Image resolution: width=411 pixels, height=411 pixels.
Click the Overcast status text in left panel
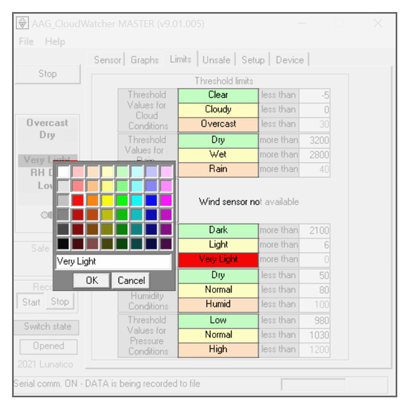(47, 123)
